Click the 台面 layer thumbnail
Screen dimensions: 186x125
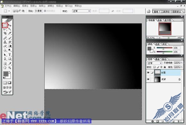pos(157,72)
